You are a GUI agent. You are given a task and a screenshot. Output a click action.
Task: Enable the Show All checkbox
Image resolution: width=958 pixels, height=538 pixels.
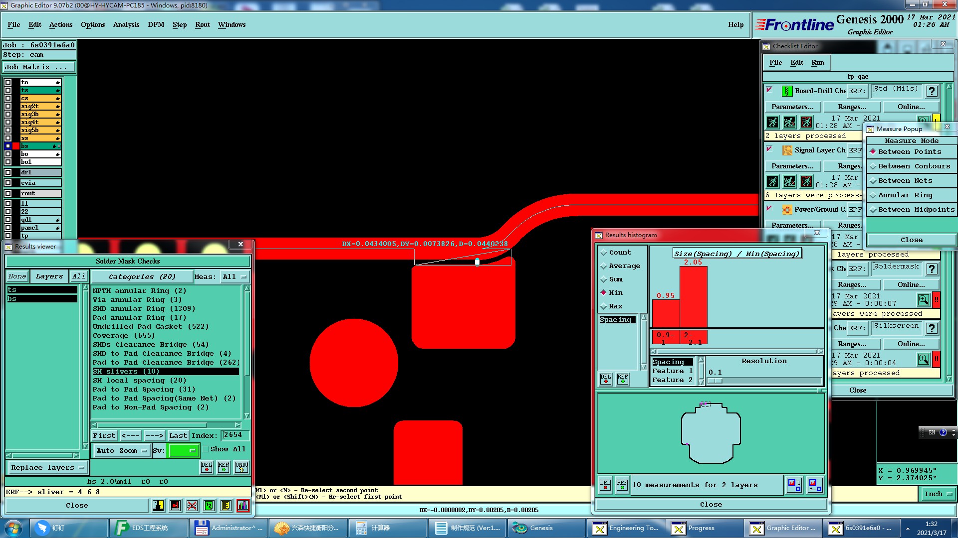click(x=206, y=449)
